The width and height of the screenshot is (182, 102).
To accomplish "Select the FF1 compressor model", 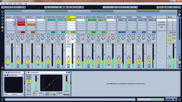I will coord(47,95).
